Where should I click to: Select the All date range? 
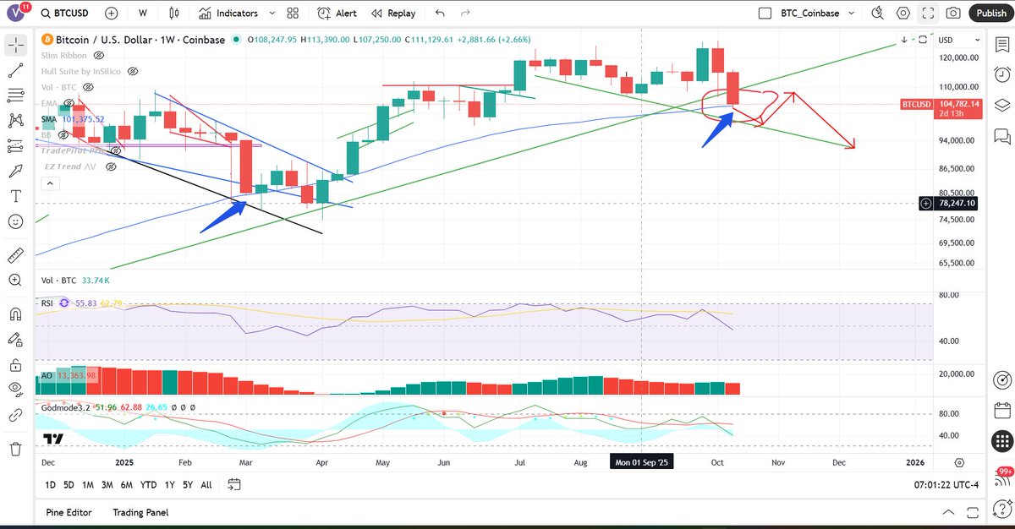click(x=206, y=485)
